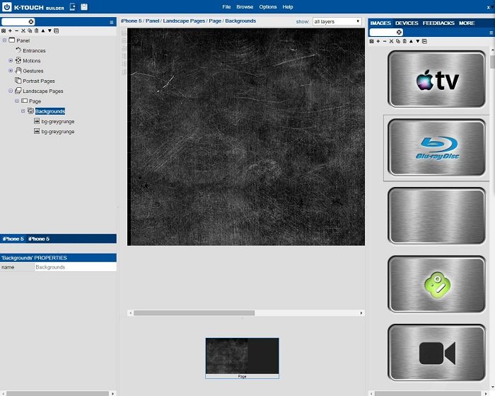The width and height of the screenshot is (495, 396).
Task: Open the show all layers dropdown
Action: (x=337, y=21)
